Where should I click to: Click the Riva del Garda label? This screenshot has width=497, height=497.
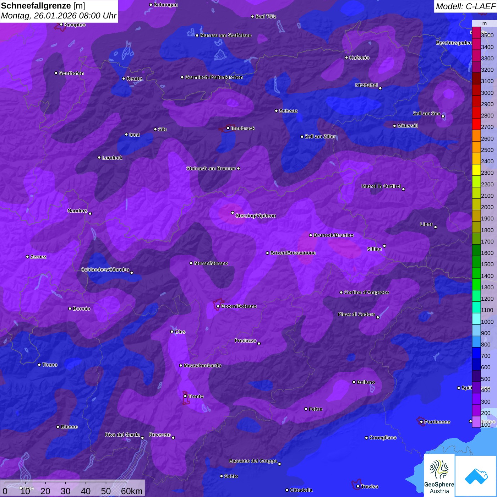pyautogui.click(x=122, y=435)
